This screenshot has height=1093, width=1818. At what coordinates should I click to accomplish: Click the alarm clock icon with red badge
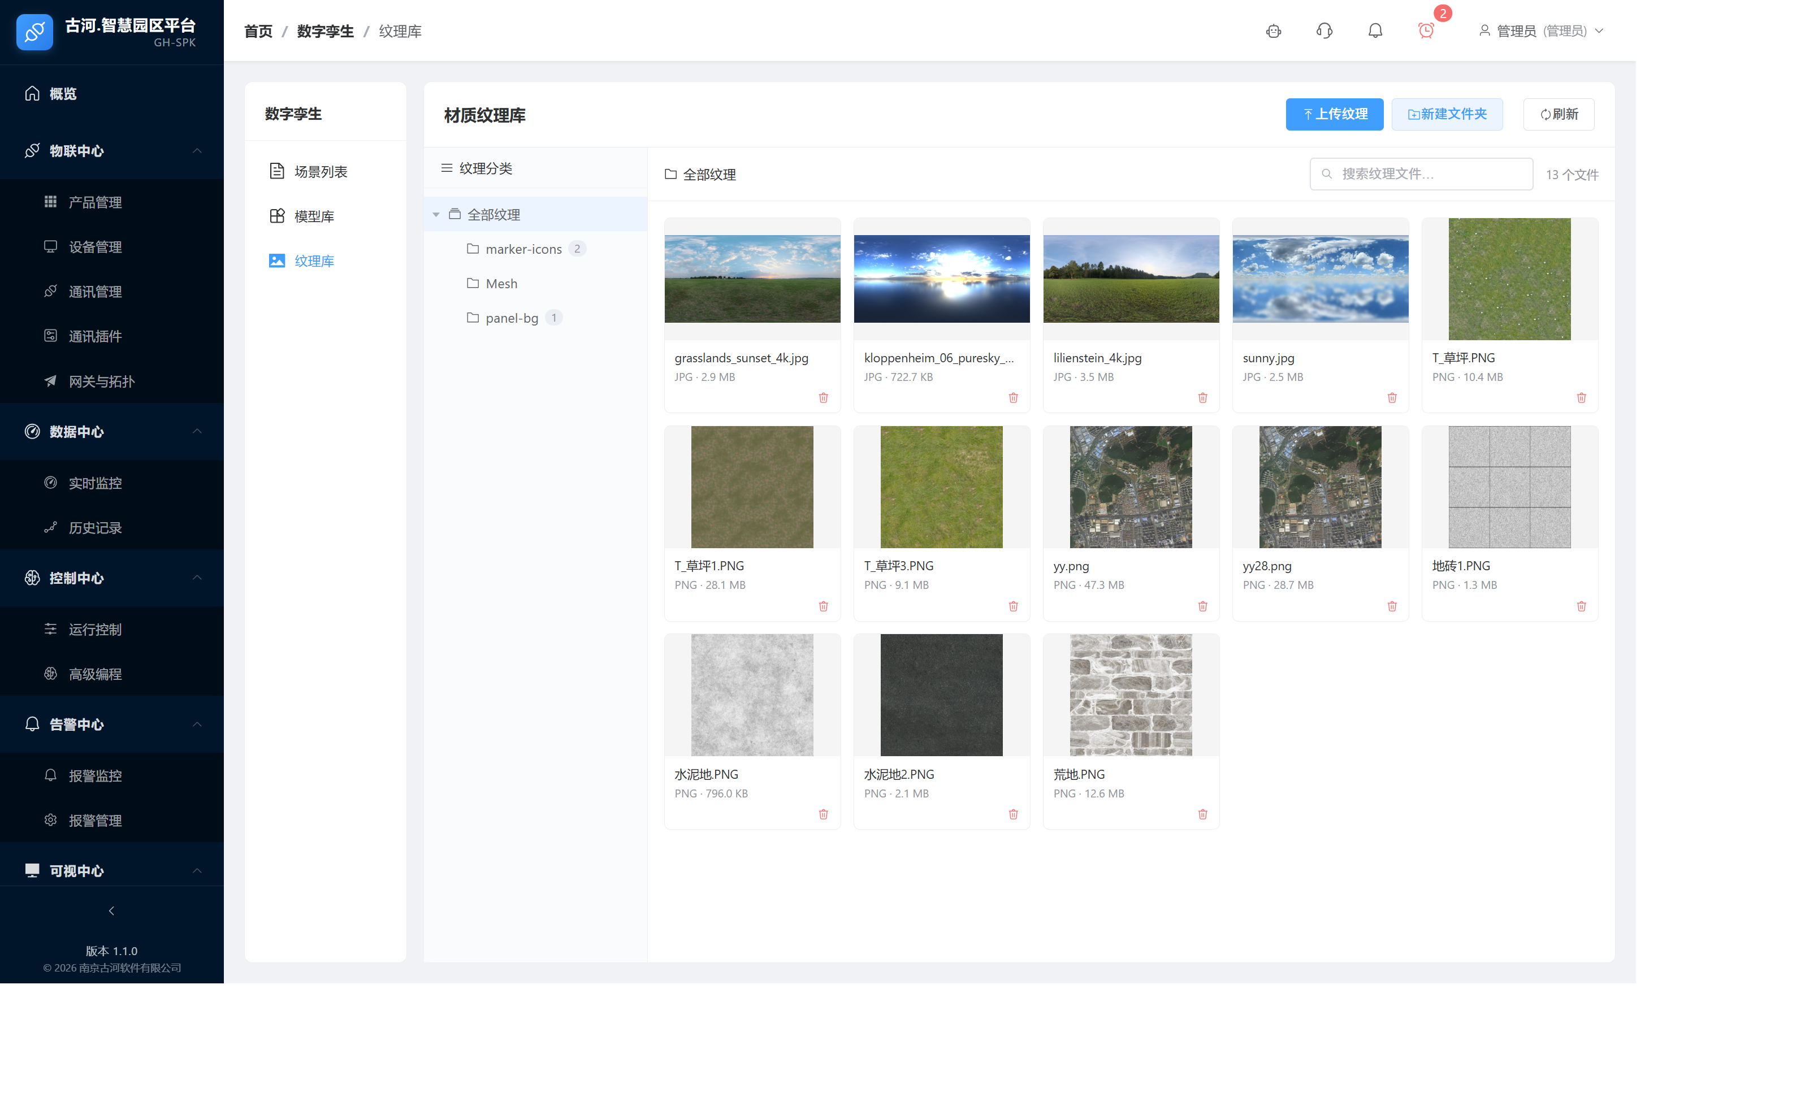(x=1425, y=30)
